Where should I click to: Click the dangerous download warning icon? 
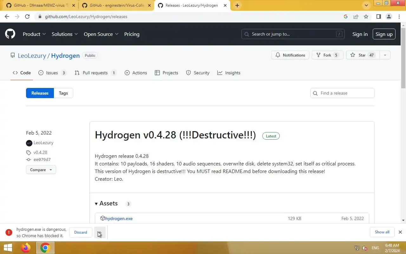(9, 232)
